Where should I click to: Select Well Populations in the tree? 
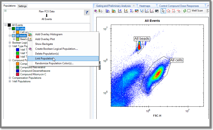21,81
